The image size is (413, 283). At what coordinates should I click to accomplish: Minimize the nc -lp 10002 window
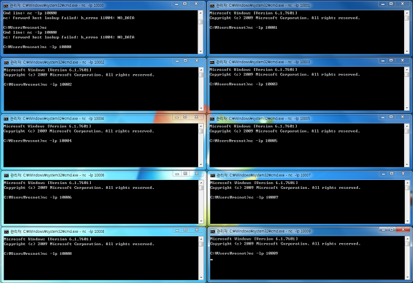click(177, 61)
